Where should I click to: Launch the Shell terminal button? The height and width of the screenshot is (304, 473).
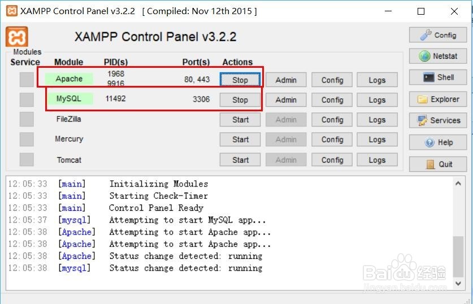click(x=438, y=77)
